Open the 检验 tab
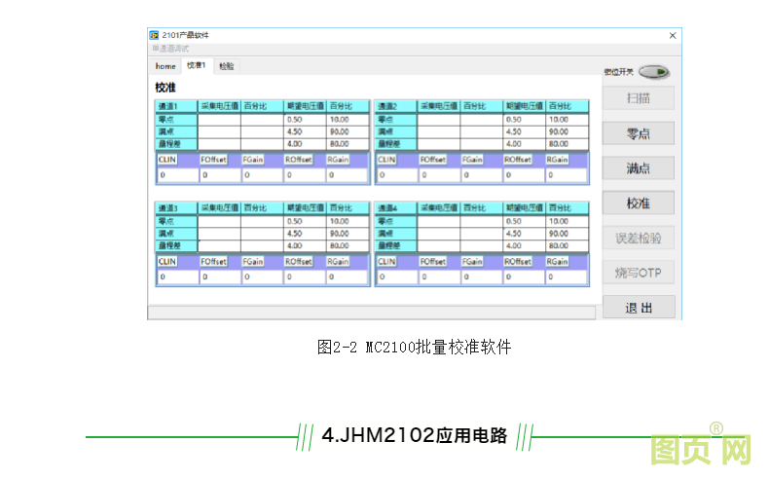 [226, 66]
